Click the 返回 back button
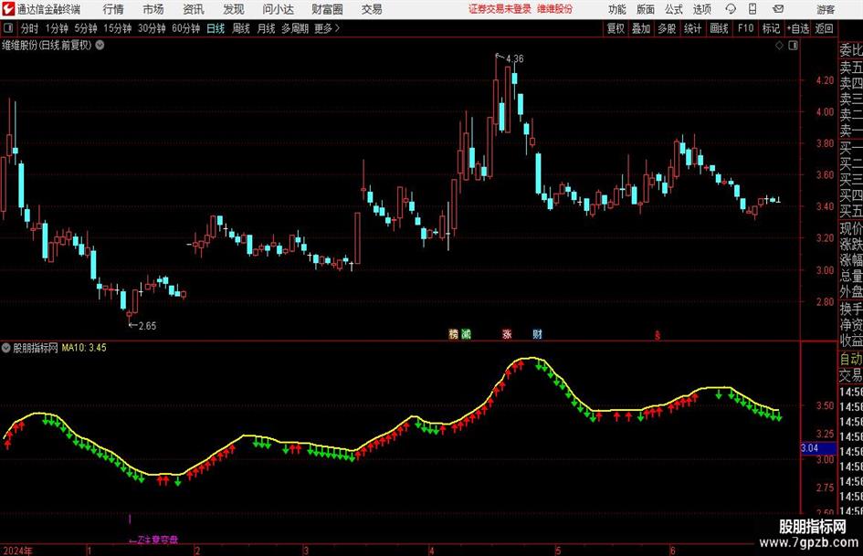The image size is (863, 556). (x=824, y=28)
